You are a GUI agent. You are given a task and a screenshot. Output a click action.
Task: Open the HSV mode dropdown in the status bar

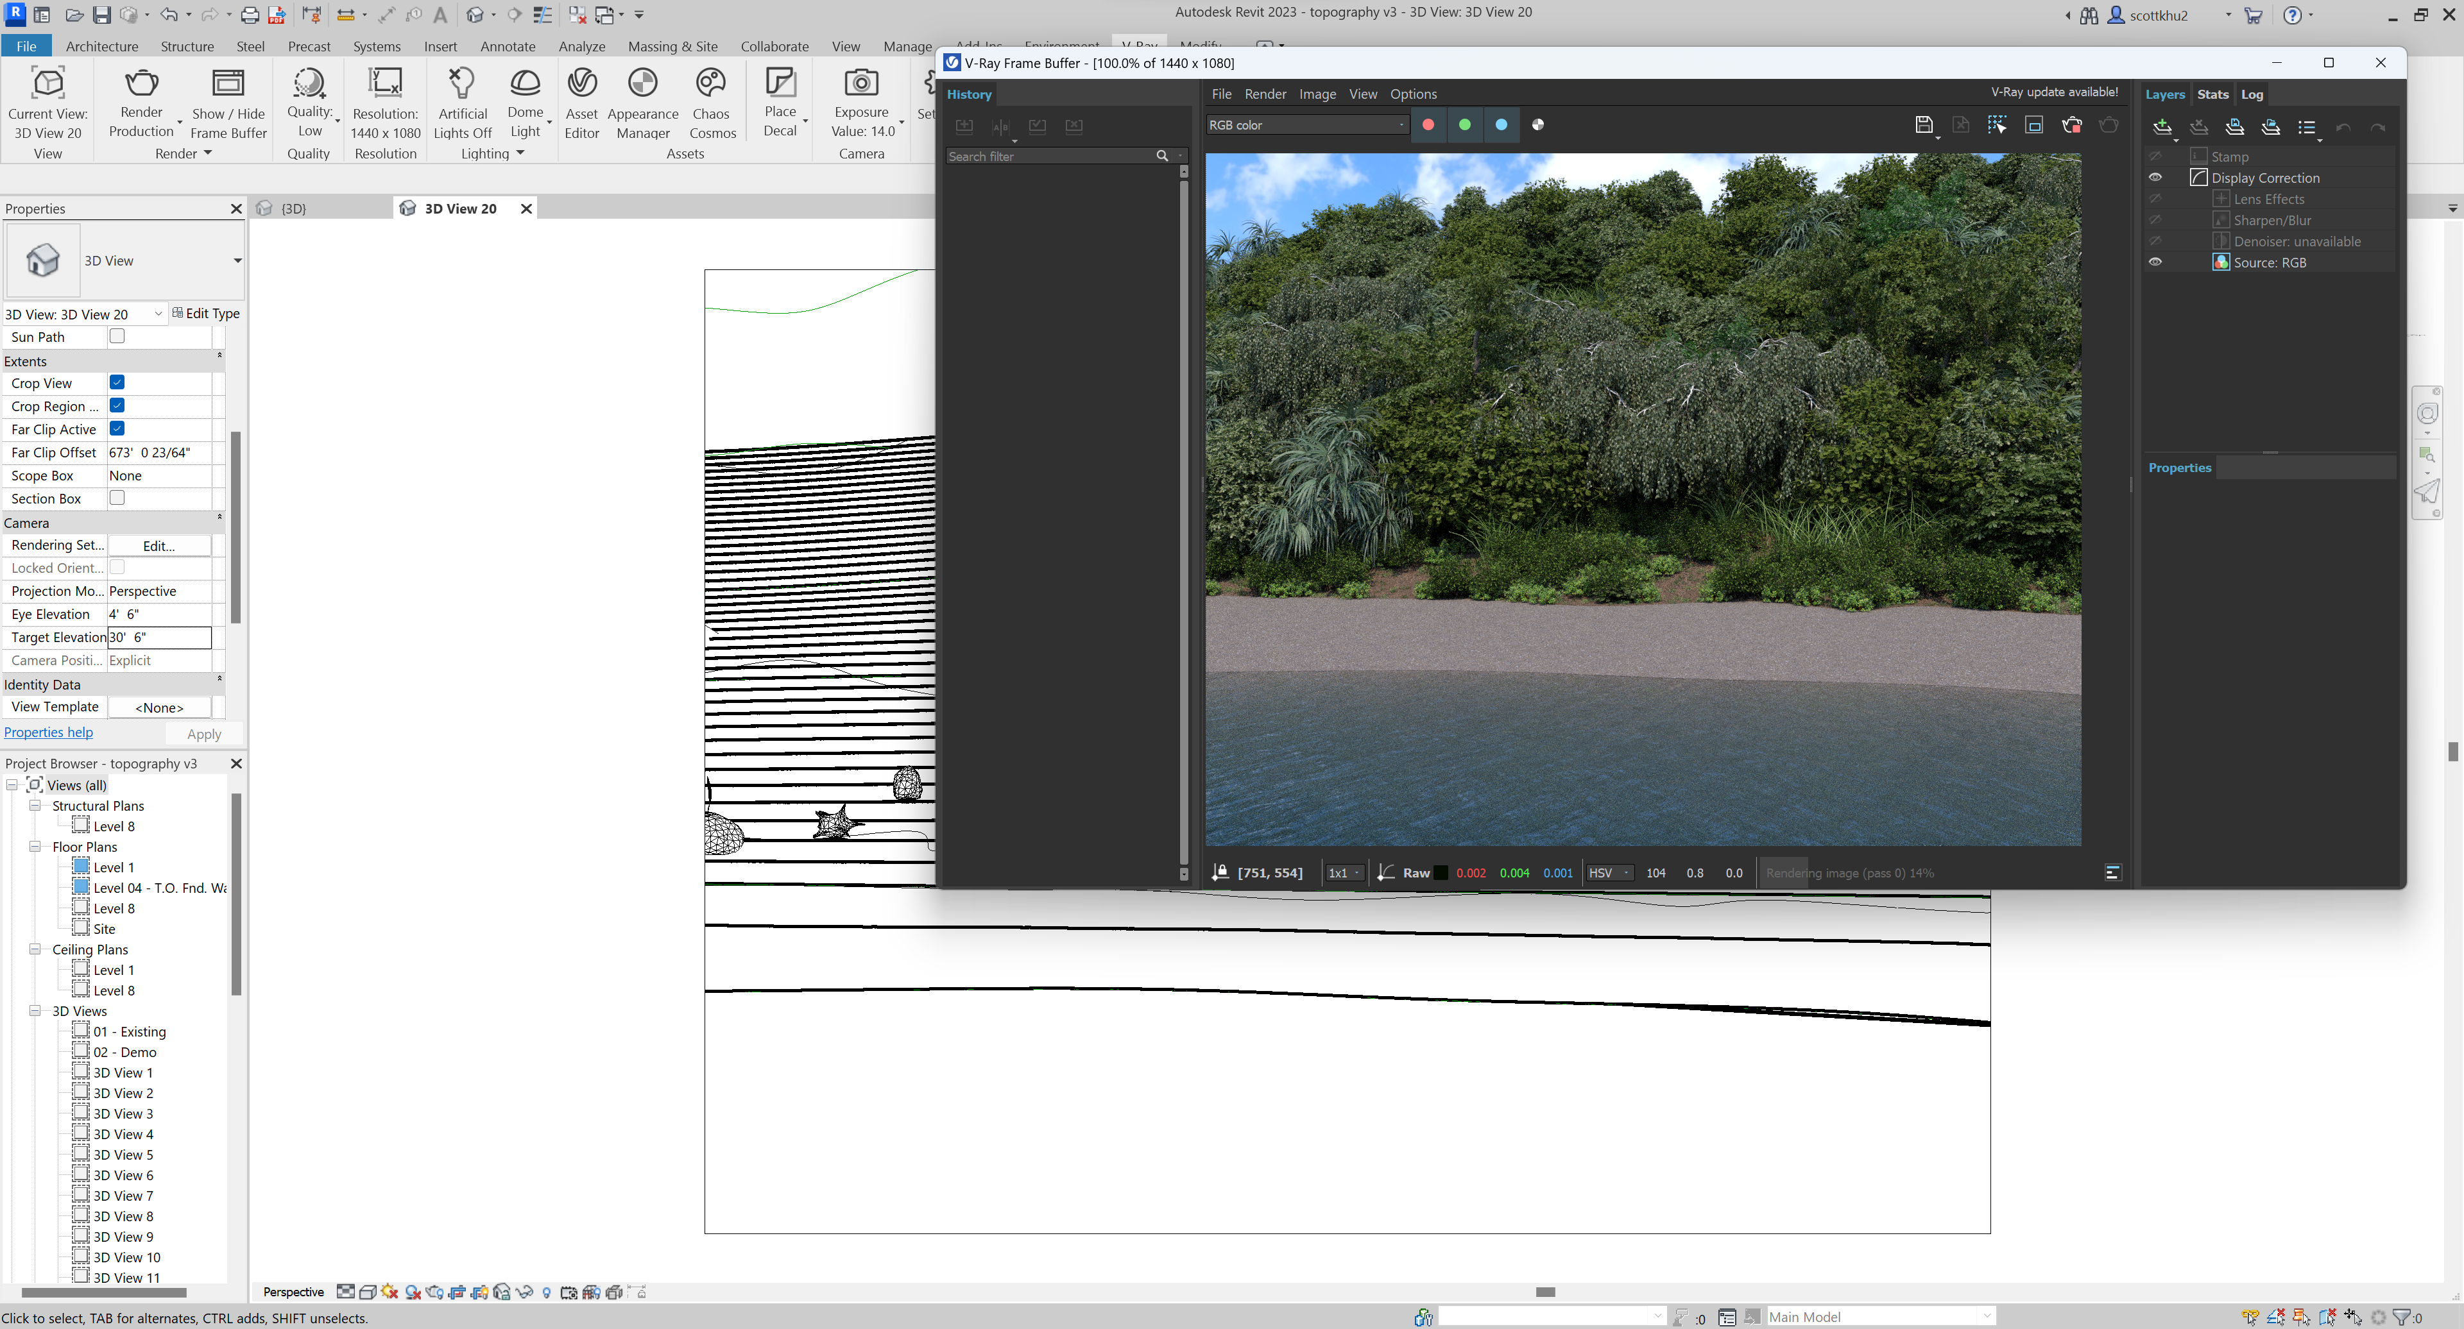(x=1626, y=873)
